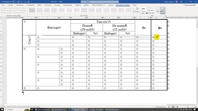Viewport: 198px width, 111px height.
Task: Click the Save icon in the title bar
Action: coord(19,2)
